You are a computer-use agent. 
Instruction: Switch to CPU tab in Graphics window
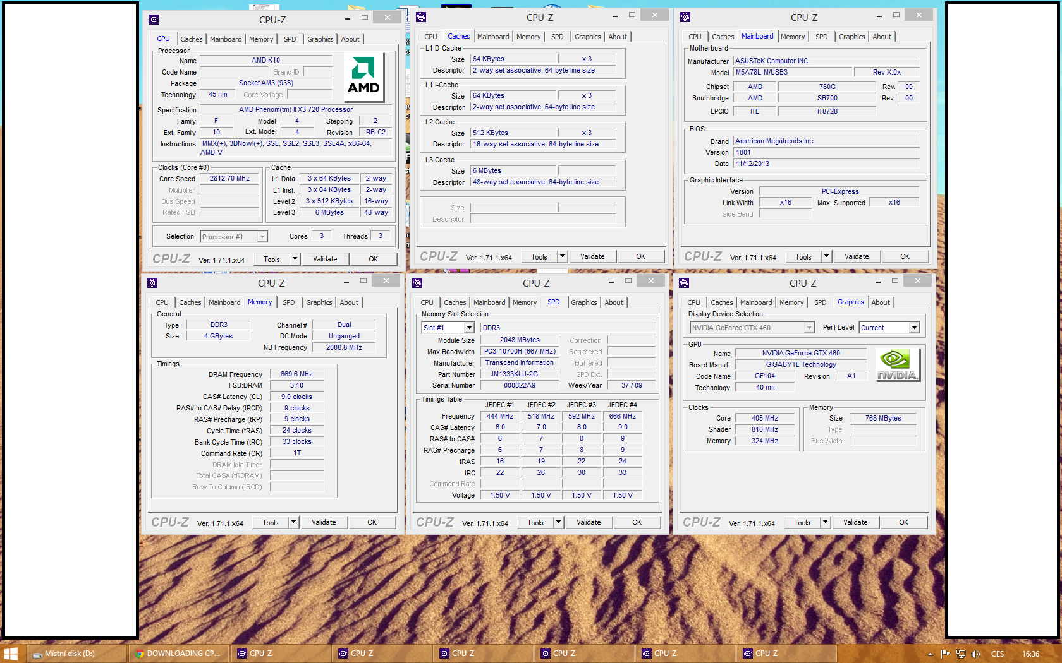693,302
